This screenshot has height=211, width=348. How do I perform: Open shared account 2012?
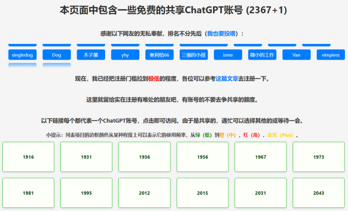pos(144,193)
